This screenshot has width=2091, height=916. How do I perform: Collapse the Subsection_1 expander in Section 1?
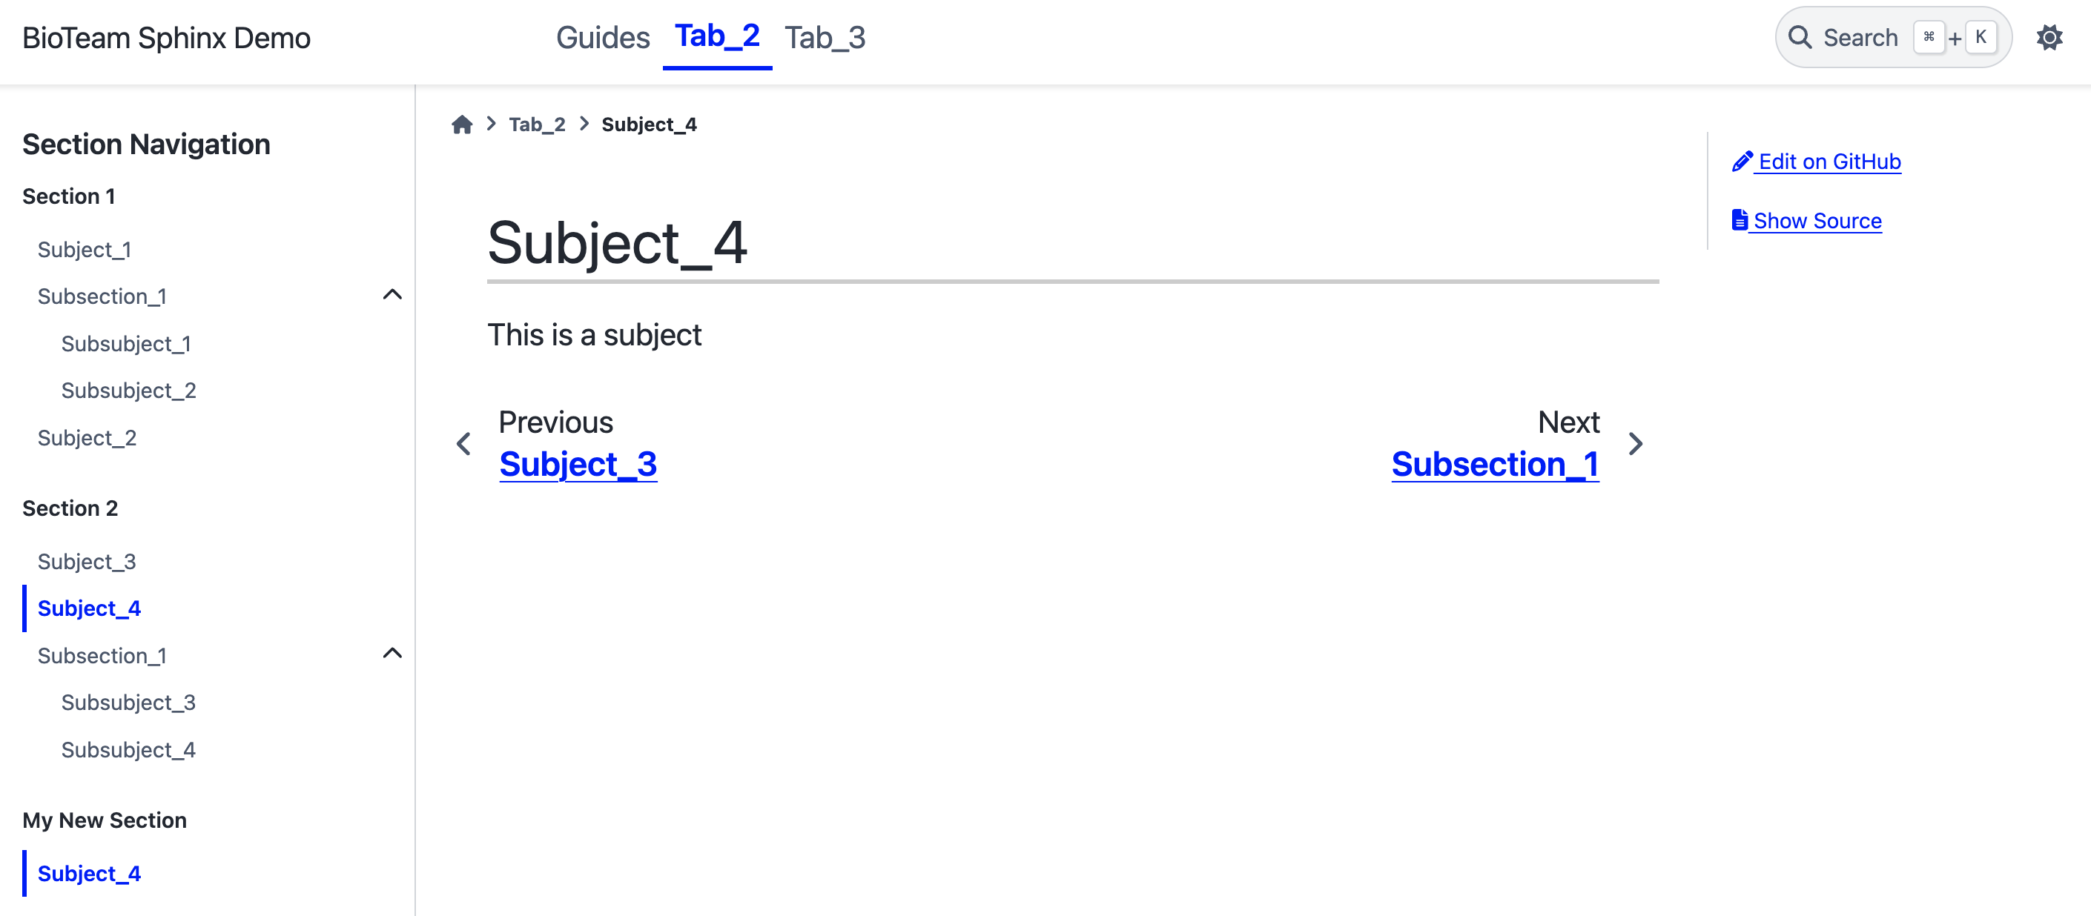pos(392,295)
